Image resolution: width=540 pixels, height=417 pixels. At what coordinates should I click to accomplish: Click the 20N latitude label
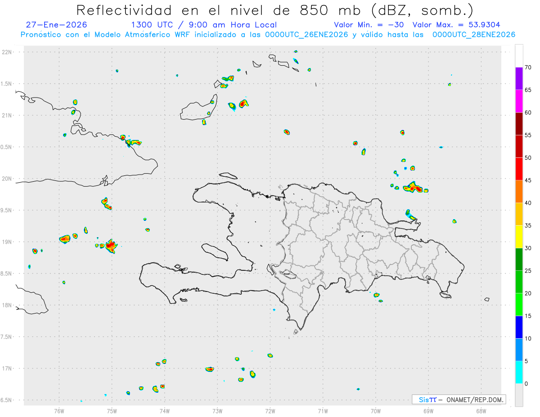8,179
